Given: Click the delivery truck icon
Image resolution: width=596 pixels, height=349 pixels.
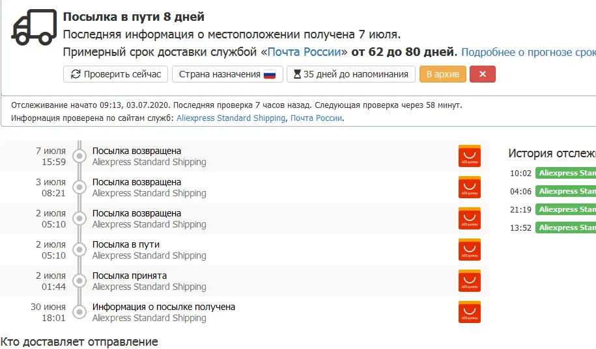Looking at the screenshot, I should [34, 27].
